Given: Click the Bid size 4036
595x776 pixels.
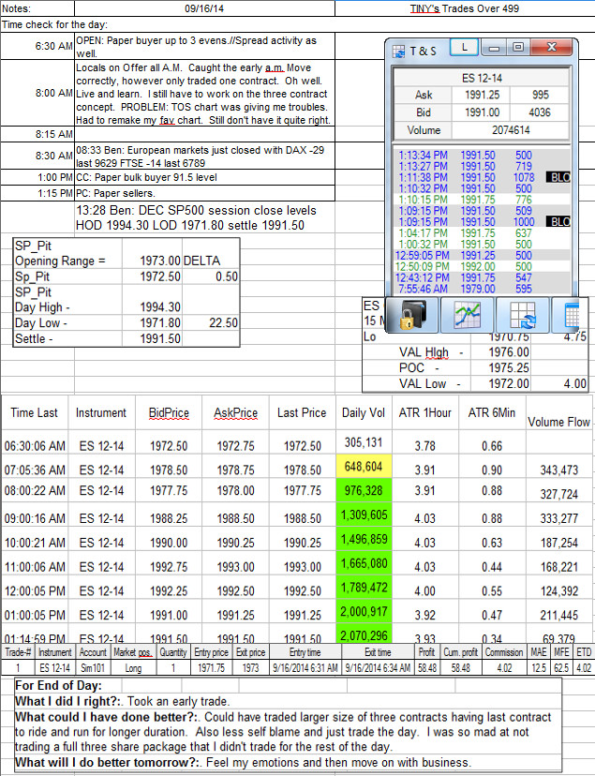Looking at the screenshot, I should pos(540,112).
